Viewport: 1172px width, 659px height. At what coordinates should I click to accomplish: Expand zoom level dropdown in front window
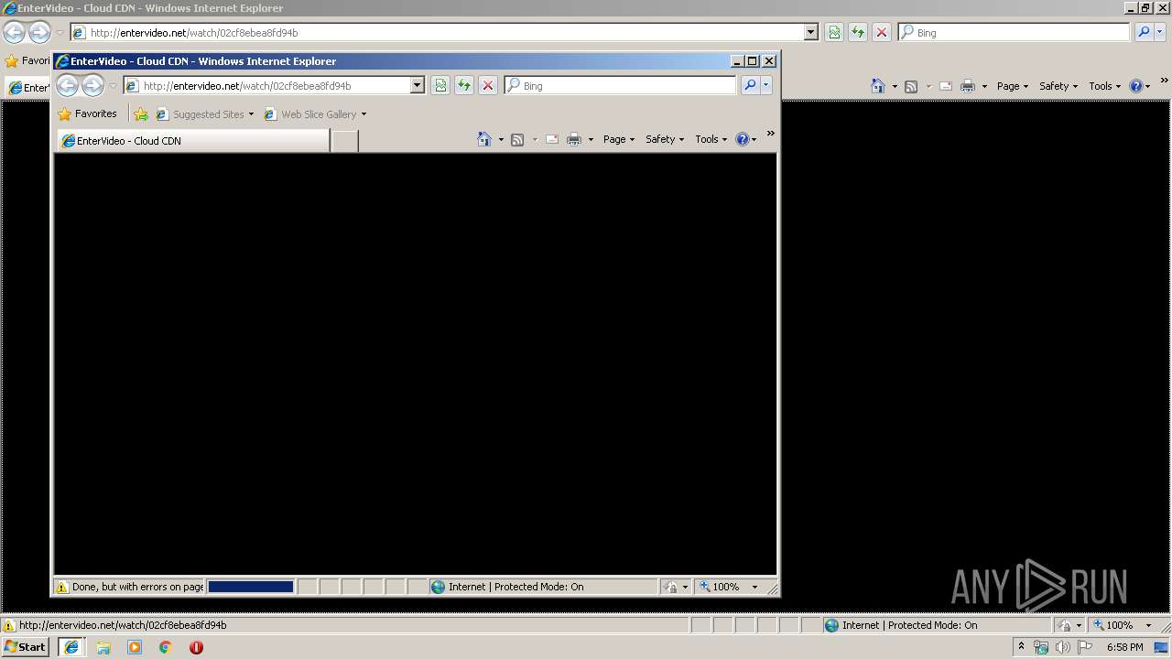[x=754, y=587]
